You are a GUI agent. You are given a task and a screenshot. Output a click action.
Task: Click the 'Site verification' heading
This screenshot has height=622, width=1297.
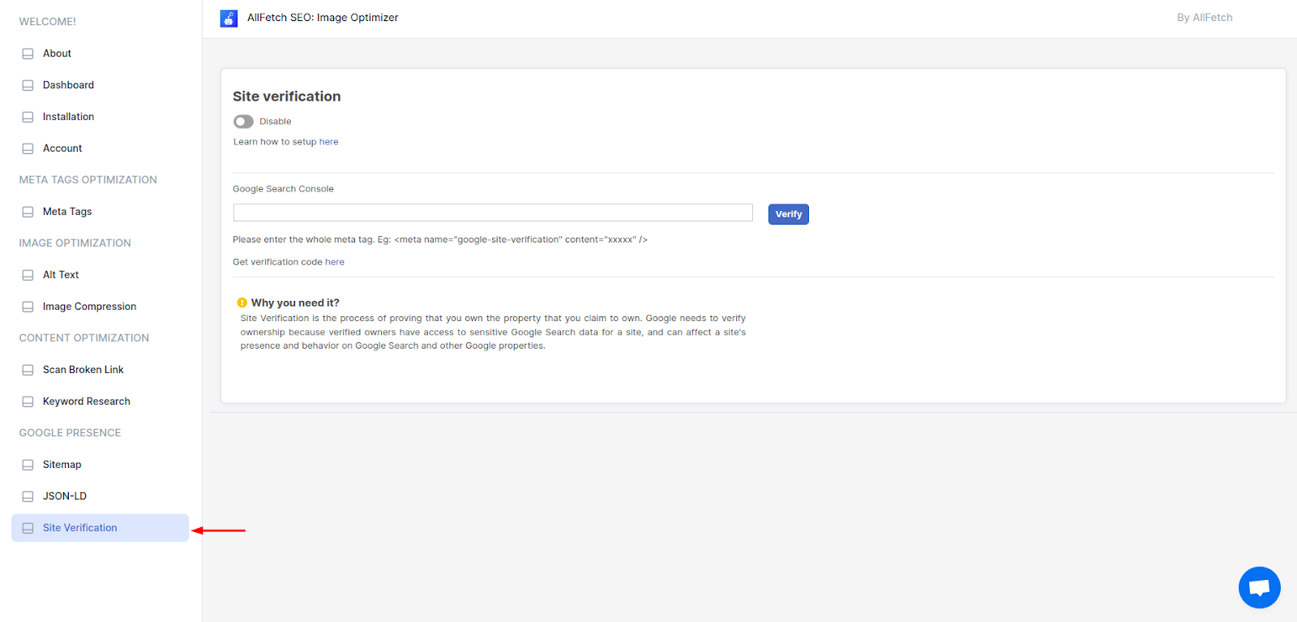(287, 97)
